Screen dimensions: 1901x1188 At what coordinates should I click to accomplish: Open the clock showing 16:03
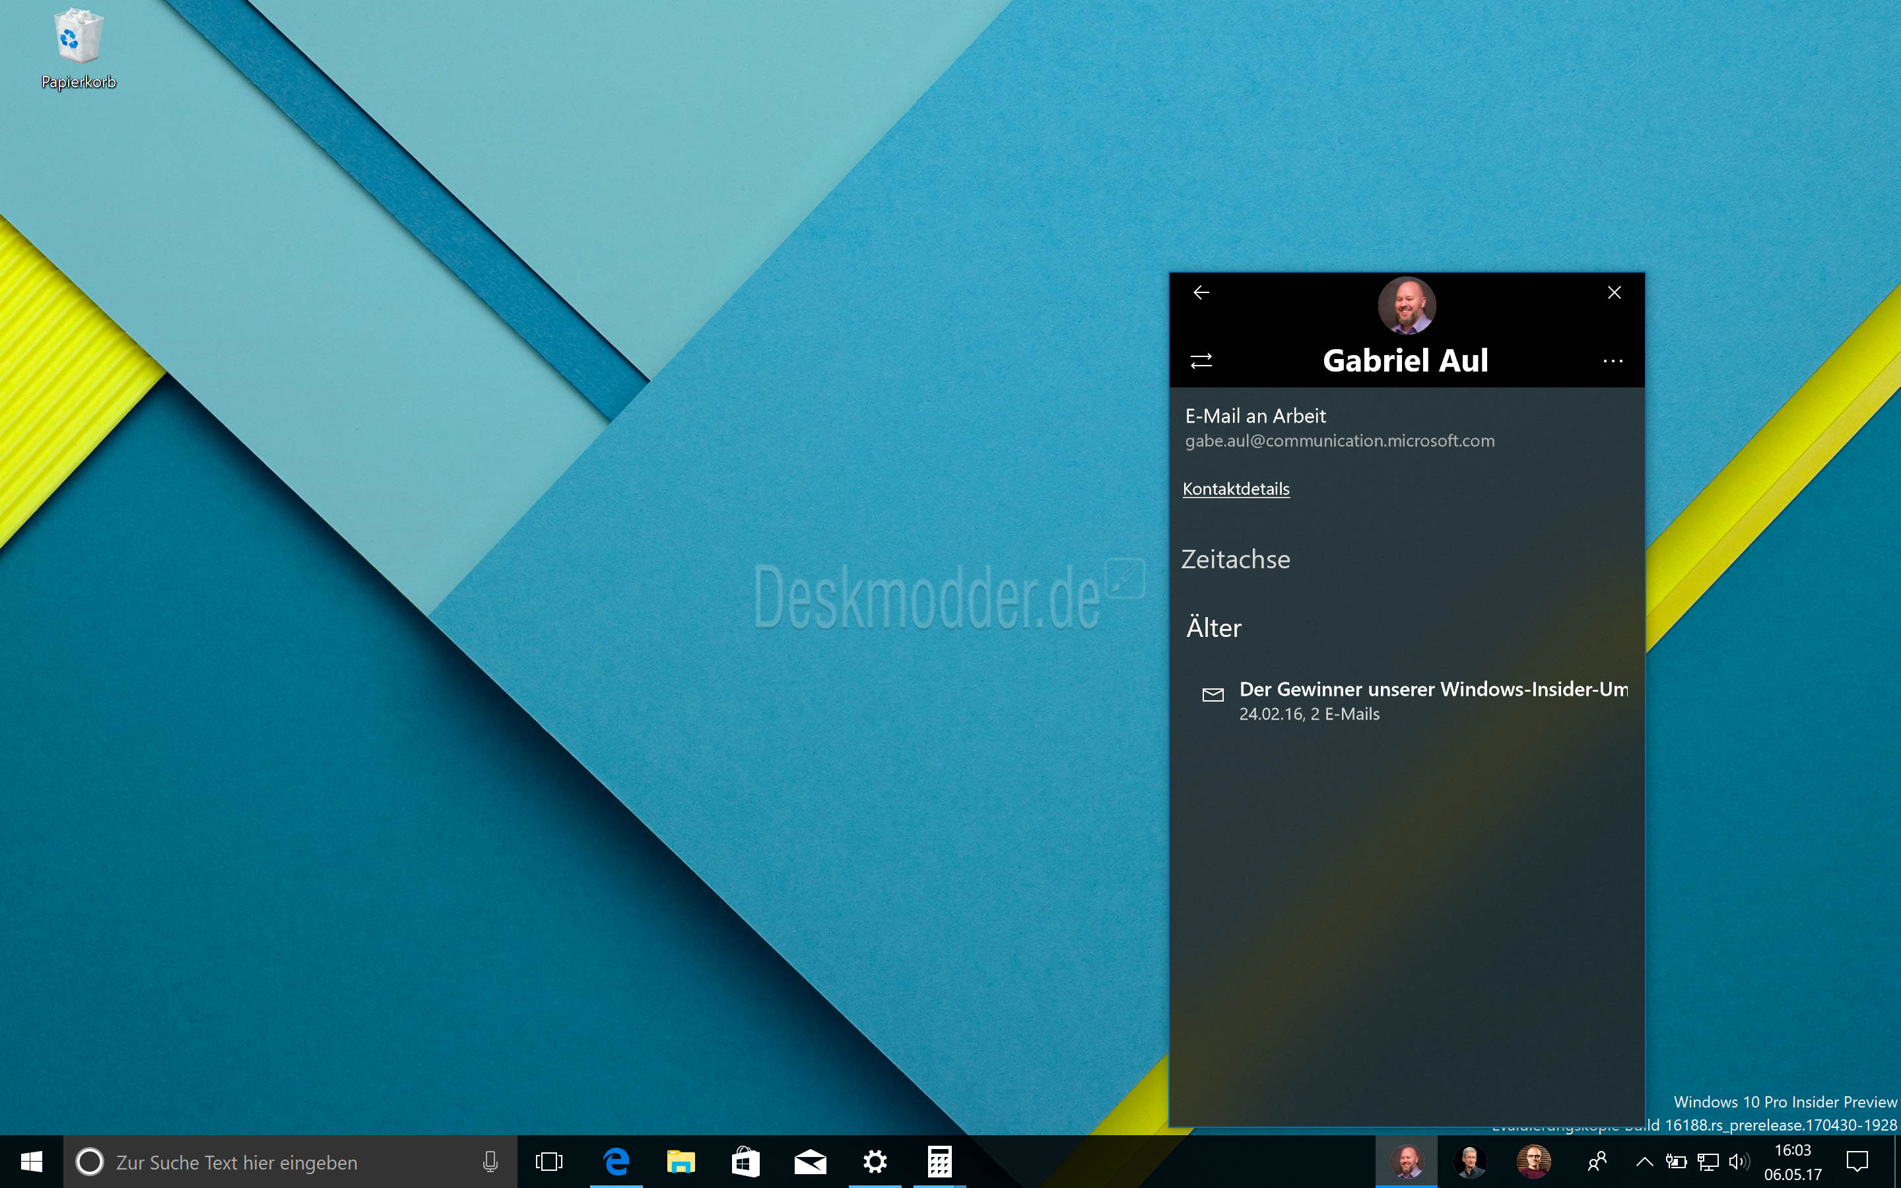pyautogui.click(x=1793, y=1162)
